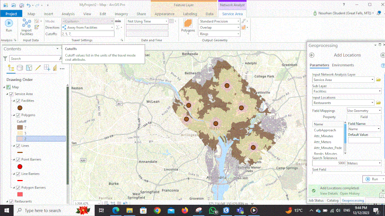Screen dimensions: 385x216
Task: Switch to Appearance ribbon tab
Action: tap(165, 14)
